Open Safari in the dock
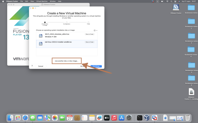 coord(25,118)
